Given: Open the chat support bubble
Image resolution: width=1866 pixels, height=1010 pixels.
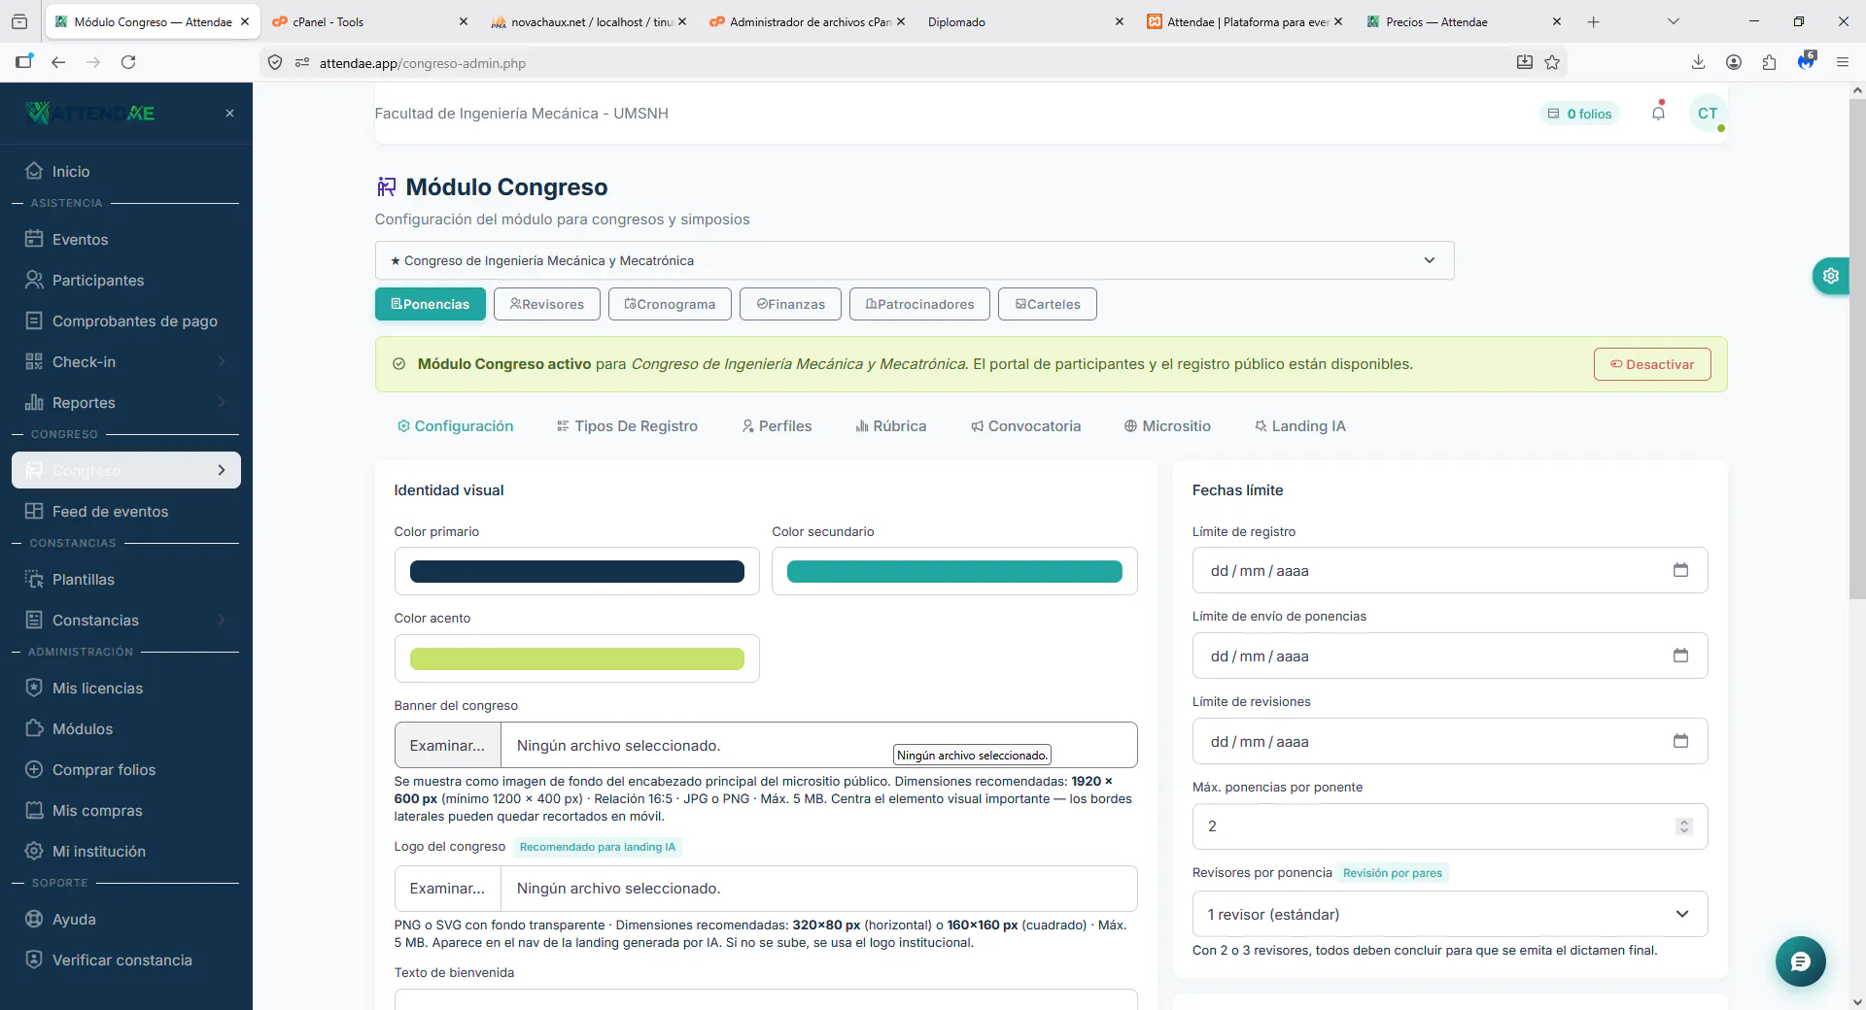Looking at the screenshot, I should (x=1800, y=961).
